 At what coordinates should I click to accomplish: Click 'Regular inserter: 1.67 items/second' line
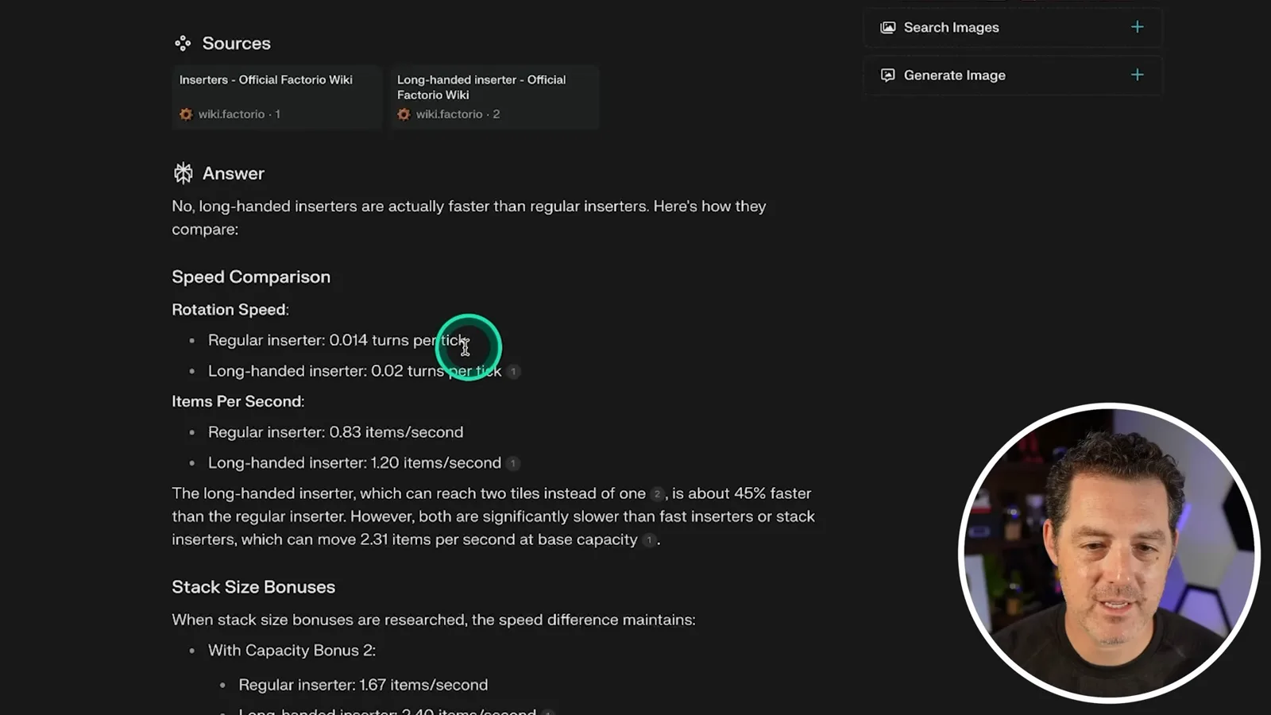(x=363, y=685)
